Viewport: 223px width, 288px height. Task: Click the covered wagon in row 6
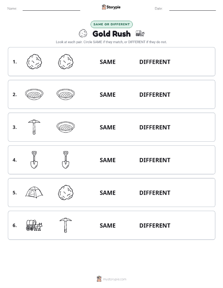[34, 225]
